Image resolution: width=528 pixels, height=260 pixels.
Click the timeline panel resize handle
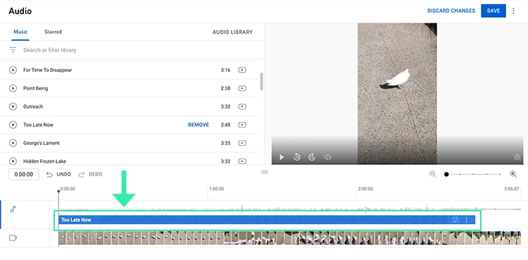point(265,172)
